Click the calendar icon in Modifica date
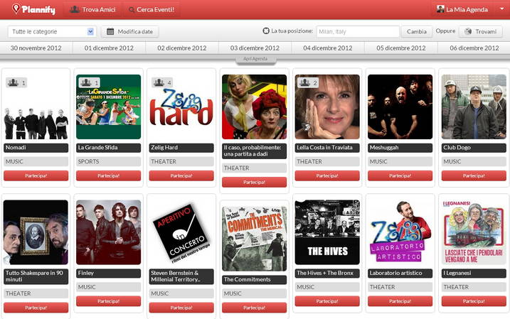The width and height of the screenshot is (510, 319). click(110, 31)
